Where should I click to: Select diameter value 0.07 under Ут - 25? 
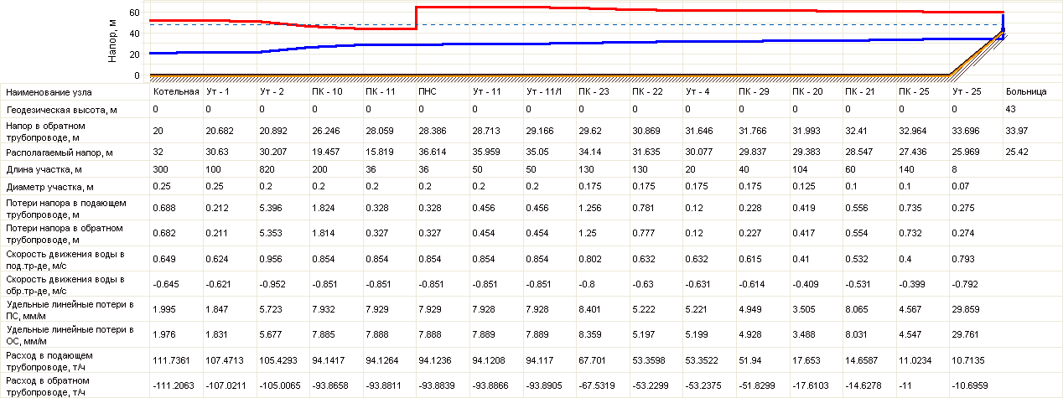tap(962, 189)
